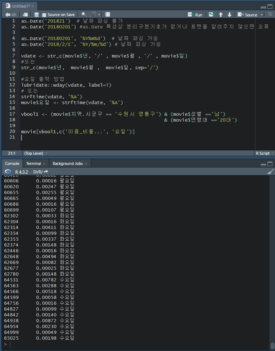275x351 pixels.
Task: Go to previous section with up arrow
Action: pyautogui.click(x=221, y=15)
